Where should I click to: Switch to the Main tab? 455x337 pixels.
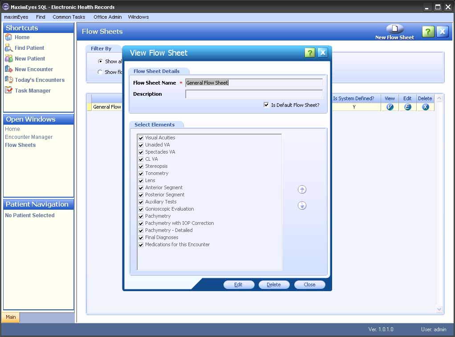tap(11, 317)
